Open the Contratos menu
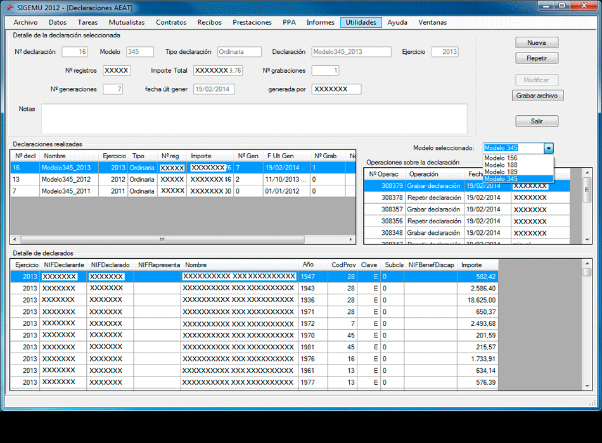 (x=171, y=22)
